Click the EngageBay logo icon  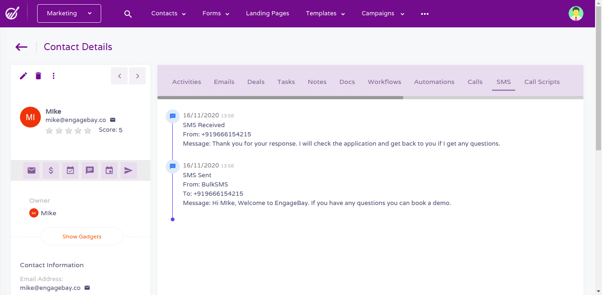pyautogui.click(x=13, y=13)
